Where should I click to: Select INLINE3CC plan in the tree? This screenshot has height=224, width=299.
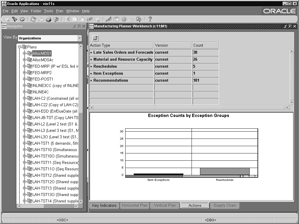[55, 85]
